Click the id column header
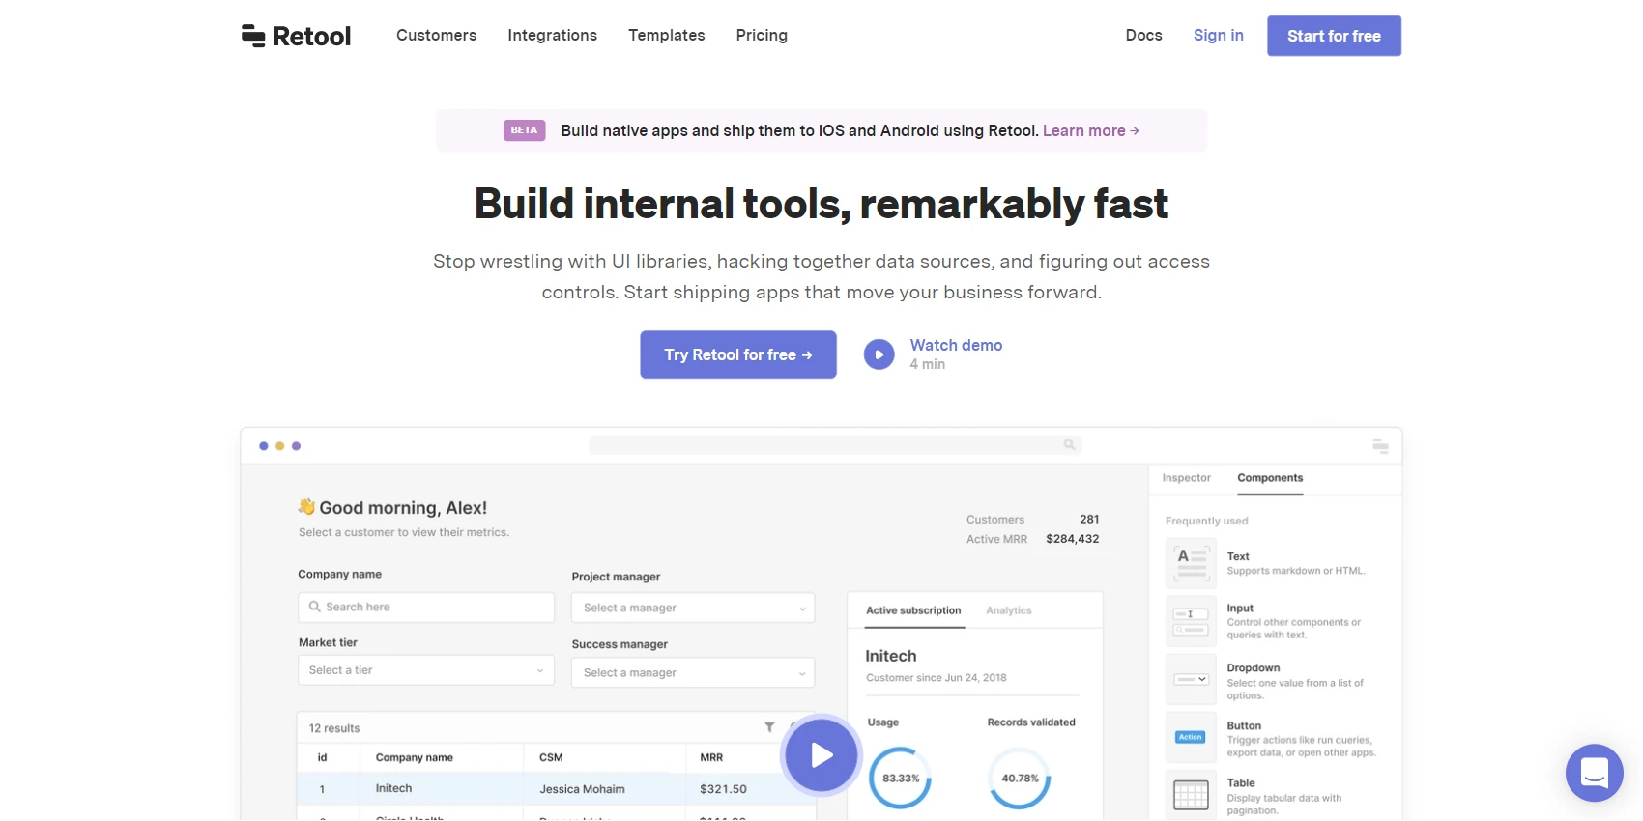Screen dimensions: 1643x821 [x=323, y=757]
